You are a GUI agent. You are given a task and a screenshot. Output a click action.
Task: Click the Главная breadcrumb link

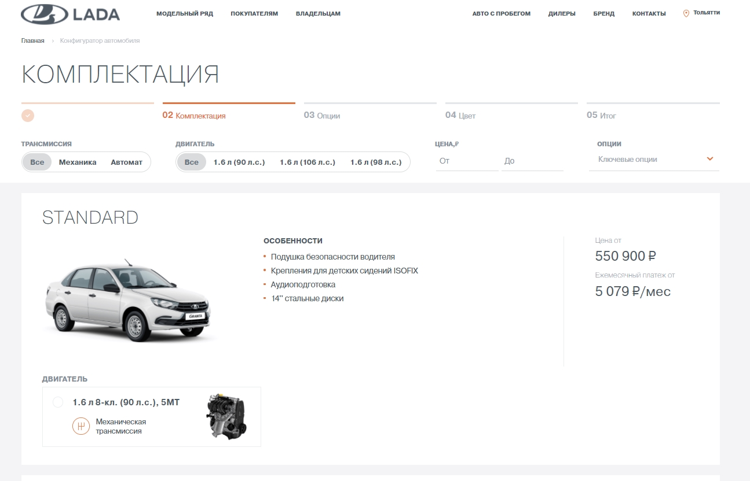[x=33, y=40]
